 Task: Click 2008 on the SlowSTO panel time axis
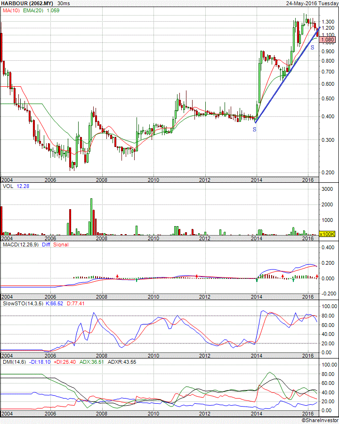click(102, 356)
